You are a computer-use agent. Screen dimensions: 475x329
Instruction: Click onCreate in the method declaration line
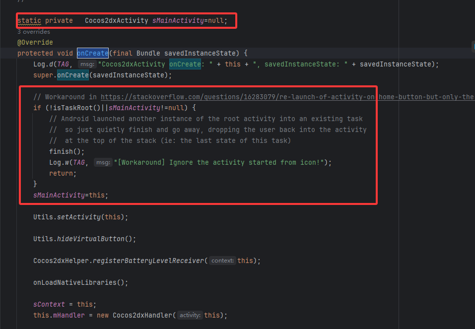(93, 53)
